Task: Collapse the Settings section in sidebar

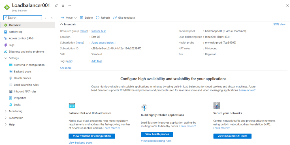Action: (x=6, y=58)
